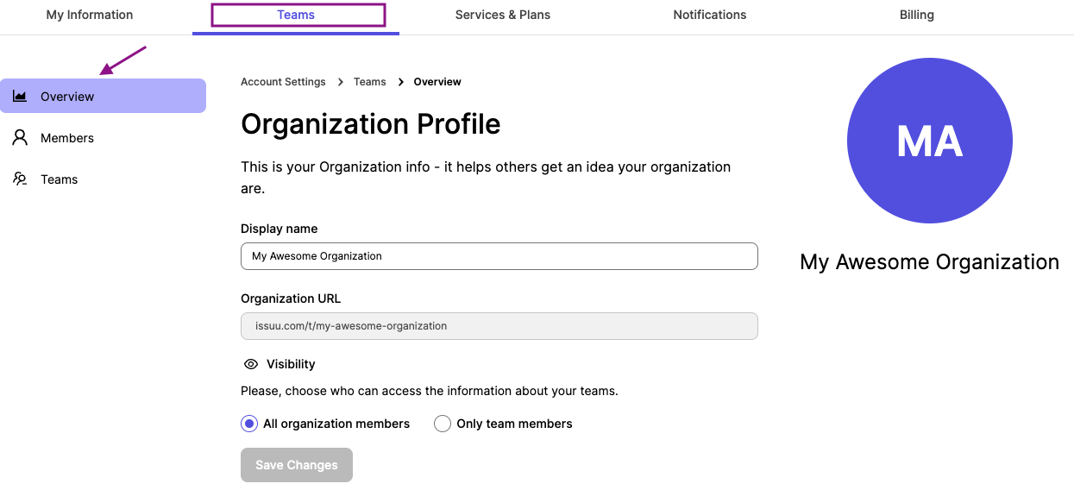The image size is (1074, 490).
Task: Click the Organization URL field
Action: tap(499, 326)
